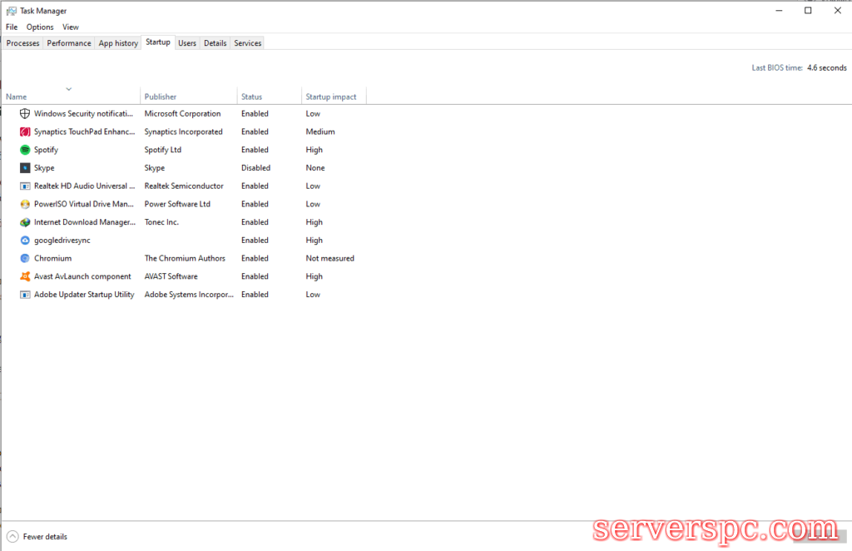This screenshot has width=852, height=551.
Task: Collapse view with Fewer details chevron
Action: click(12, 537)
